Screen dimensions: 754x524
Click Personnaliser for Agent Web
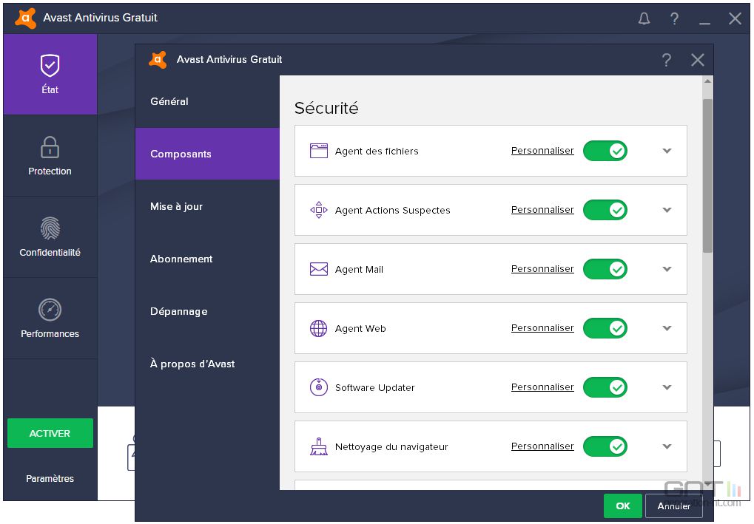542,328
